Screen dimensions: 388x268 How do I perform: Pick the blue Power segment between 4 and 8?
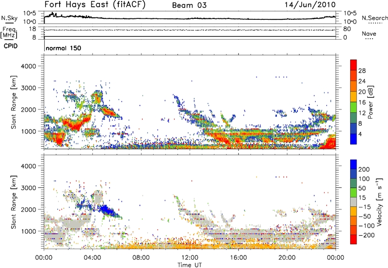[x=354, y=129]
